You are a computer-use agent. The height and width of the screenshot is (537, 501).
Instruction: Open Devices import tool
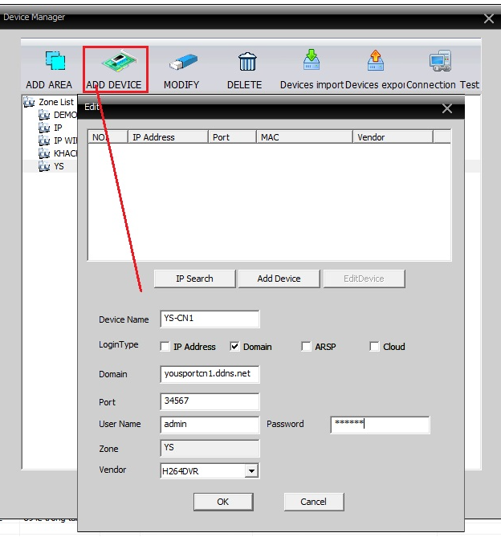(x=312, y=63)
